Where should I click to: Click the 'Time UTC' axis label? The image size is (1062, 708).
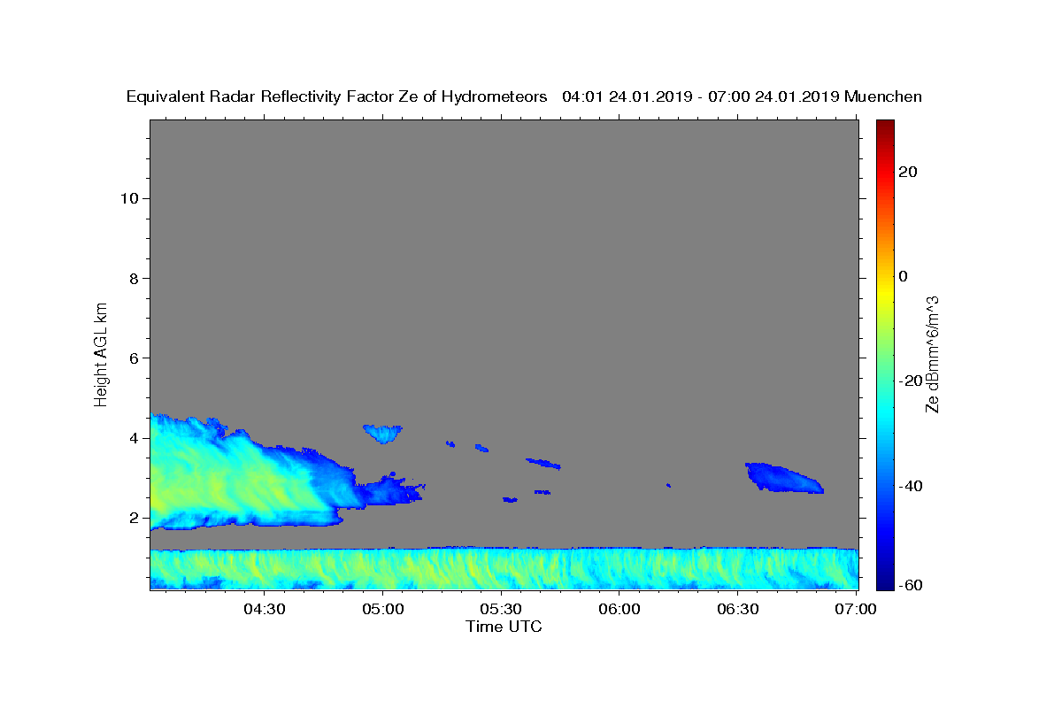[x=504, y=627]
